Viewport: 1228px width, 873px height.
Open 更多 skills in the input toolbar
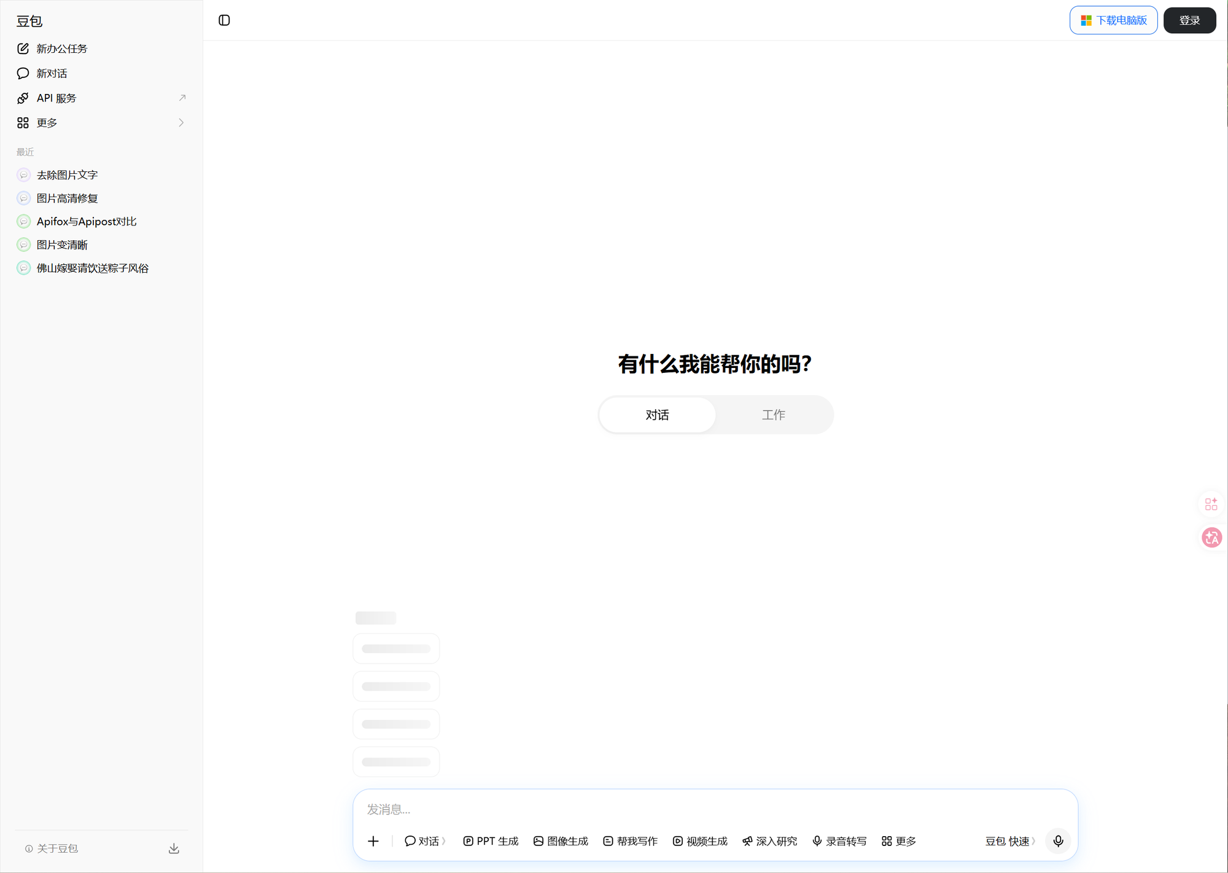(899, 841)
